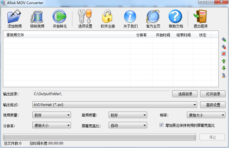
Task: Open 关于我们 info icon
Action: point(130,17)
